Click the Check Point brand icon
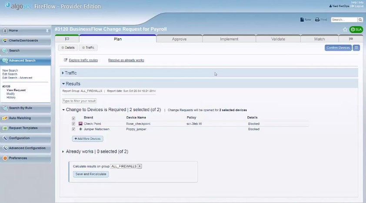366x203 pixels. coord(80,124)
